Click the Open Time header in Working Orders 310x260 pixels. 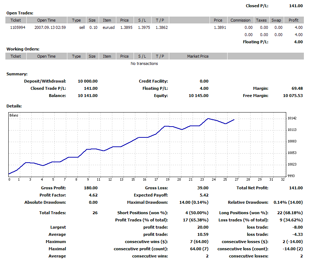(x=46, y=56)
